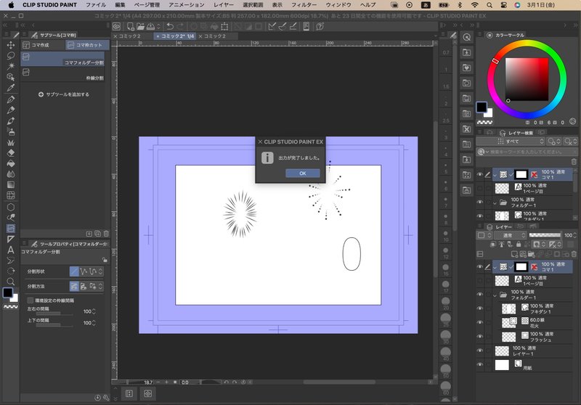Switch to コミック2* 1/4 document tab
This screenshot has width=581, height=405.
(x=175, y=36)
